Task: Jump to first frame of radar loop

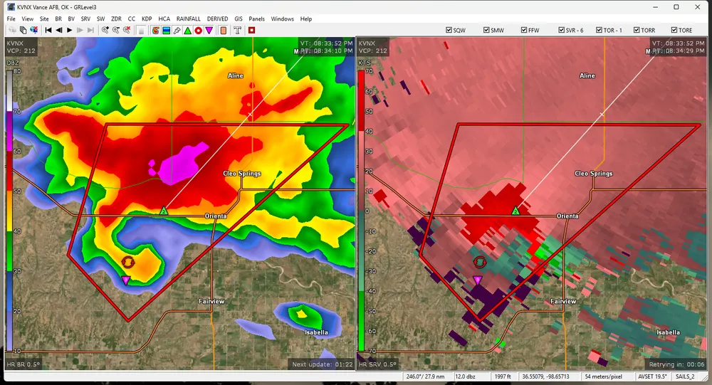Action: coord(48,31)
